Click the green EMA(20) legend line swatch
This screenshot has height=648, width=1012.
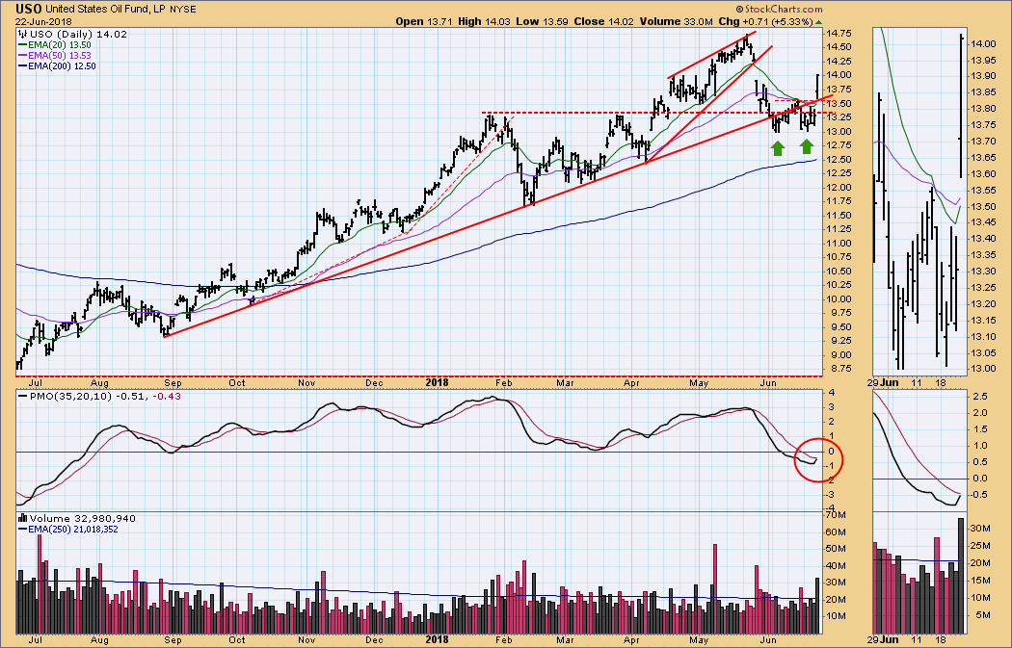click(x=22, y=45)
